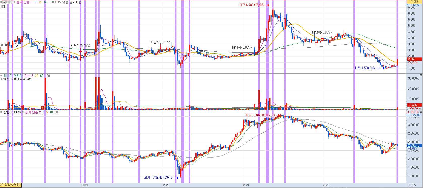
Task: Click the 배당락 marker above early 2019 candles
Action: [80, 46]
